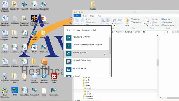
Task: Click navigation pane scroll up arrow
Action: pyautogui.click(x=157, y=36)
